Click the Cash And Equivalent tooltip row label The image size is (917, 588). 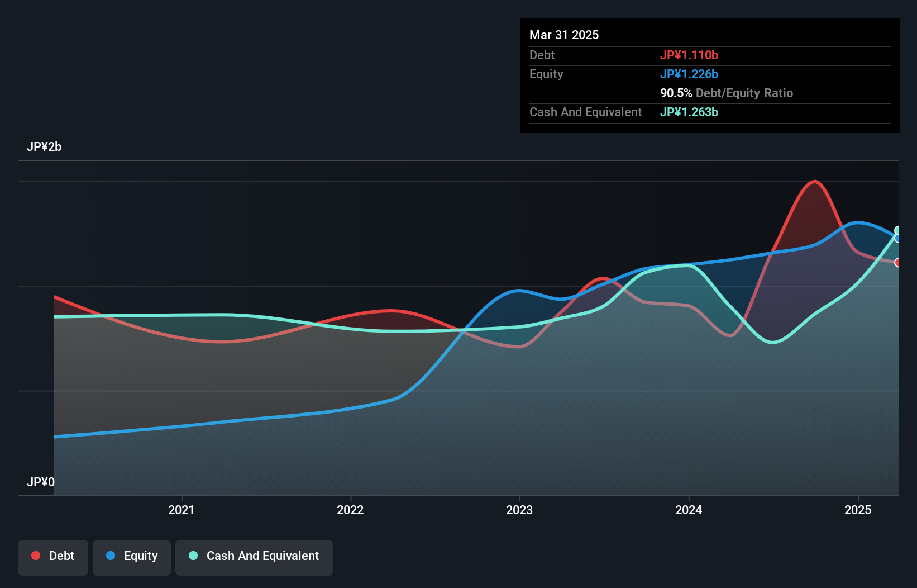585,112
